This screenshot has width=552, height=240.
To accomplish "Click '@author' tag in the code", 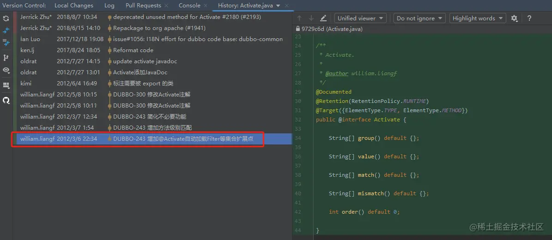I will [337, 73].
